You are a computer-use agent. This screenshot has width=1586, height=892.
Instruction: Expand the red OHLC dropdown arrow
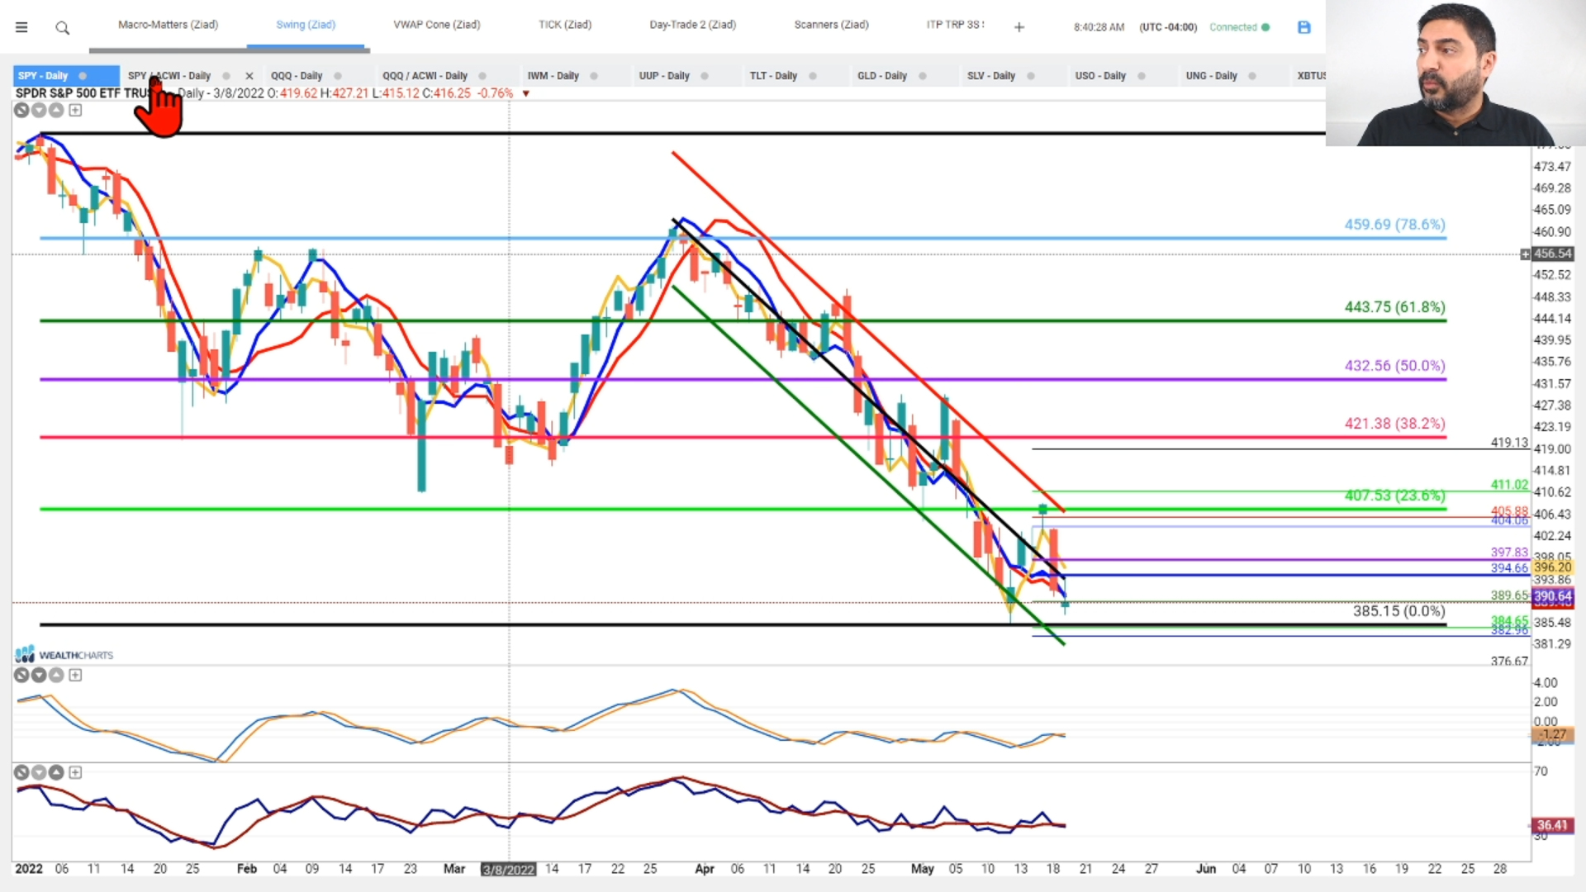525,94
